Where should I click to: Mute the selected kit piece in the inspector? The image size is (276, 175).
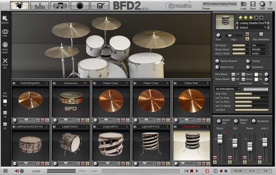coord(247,34)
